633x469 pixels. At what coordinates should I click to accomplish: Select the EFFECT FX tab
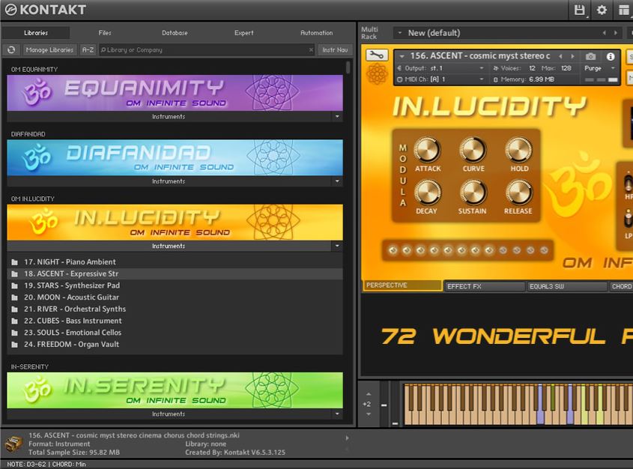pyautogui.click(x=485, y=286)
